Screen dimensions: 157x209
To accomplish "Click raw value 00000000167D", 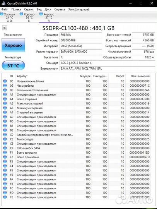I will click(x=140, y=157).
